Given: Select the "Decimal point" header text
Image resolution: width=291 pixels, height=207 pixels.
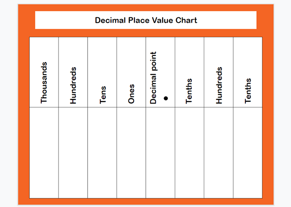Looking at the screenshot, I should pyautogui.click(x=153, y=78).
